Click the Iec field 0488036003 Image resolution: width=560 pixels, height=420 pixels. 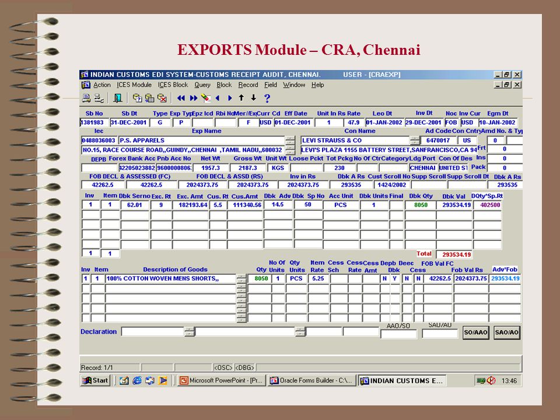[99, 141]
